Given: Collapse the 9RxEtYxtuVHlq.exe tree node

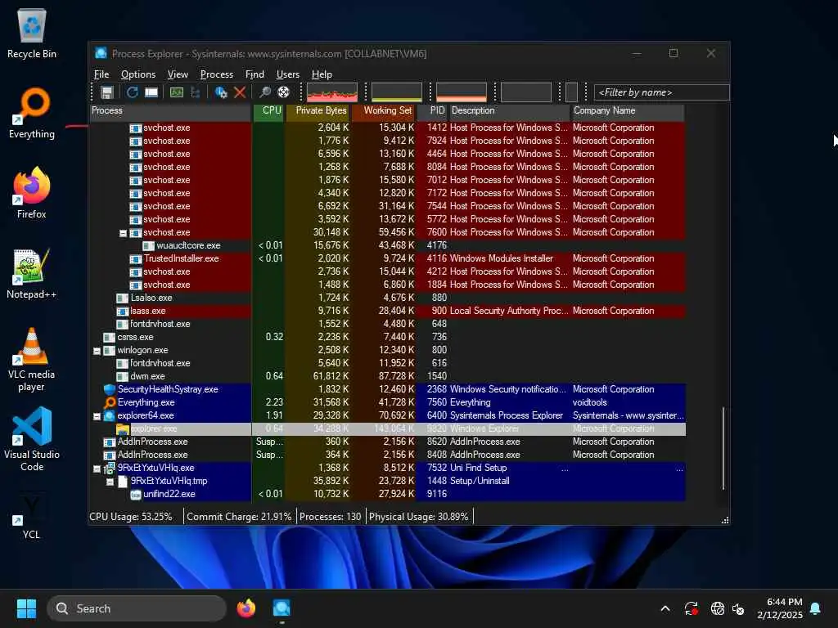Looking at the screenshot, I should coord(97,469).
